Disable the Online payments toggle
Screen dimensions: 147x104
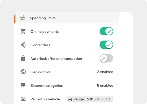click(x=106, y=31)
